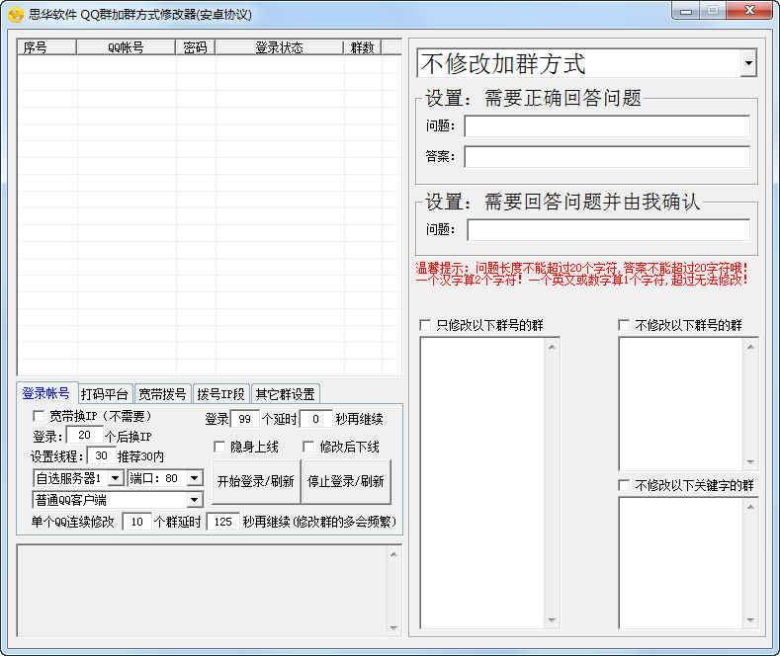
Task: Go to the 其它群设置 tab
Action: (x=285, y=394)
